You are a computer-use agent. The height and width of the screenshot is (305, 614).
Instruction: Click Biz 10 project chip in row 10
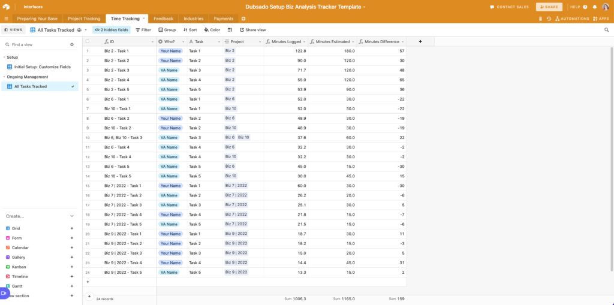click(x=243, y=137)
